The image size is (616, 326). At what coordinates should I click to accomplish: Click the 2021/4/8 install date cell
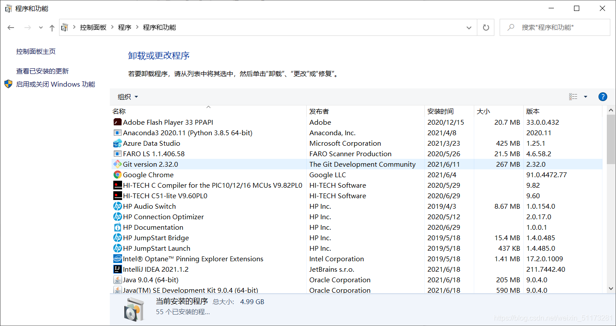click(x=441, y=133)
